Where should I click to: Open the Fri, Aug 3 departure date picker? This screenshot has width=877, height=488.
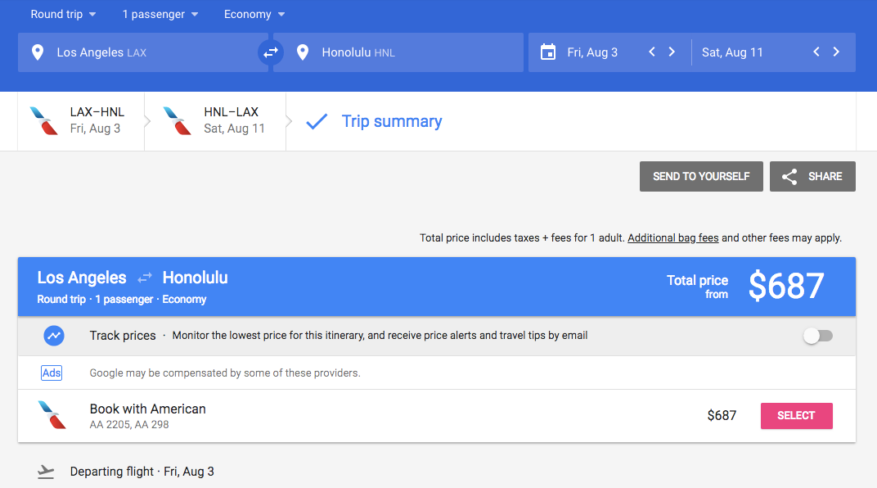tap(592, 52)
